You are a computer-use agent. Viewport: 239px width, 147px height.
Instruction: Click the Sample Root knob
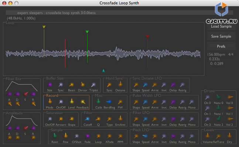pyautogui.click(x=55, y=136)
